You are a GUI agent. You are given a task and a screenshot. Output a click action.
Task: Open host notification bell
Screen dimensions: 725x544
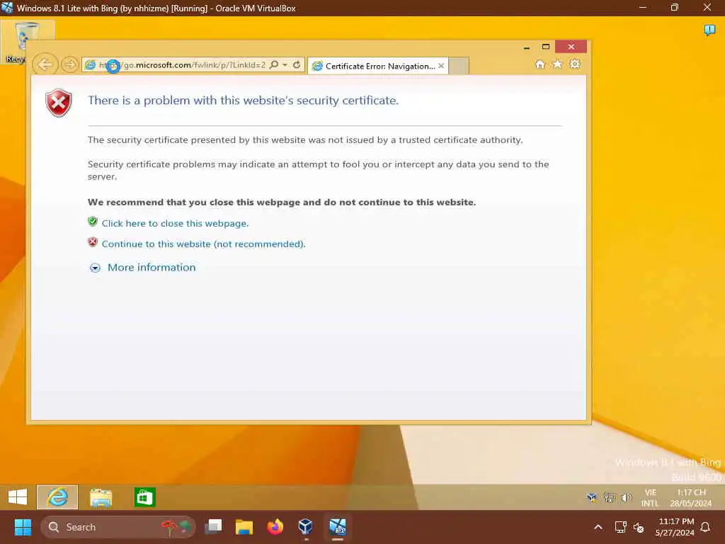tap(706, 527)
